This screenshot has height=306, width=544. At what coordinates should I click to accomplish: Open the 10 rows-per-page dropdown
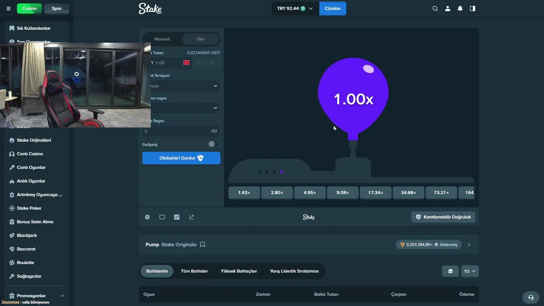470,271
